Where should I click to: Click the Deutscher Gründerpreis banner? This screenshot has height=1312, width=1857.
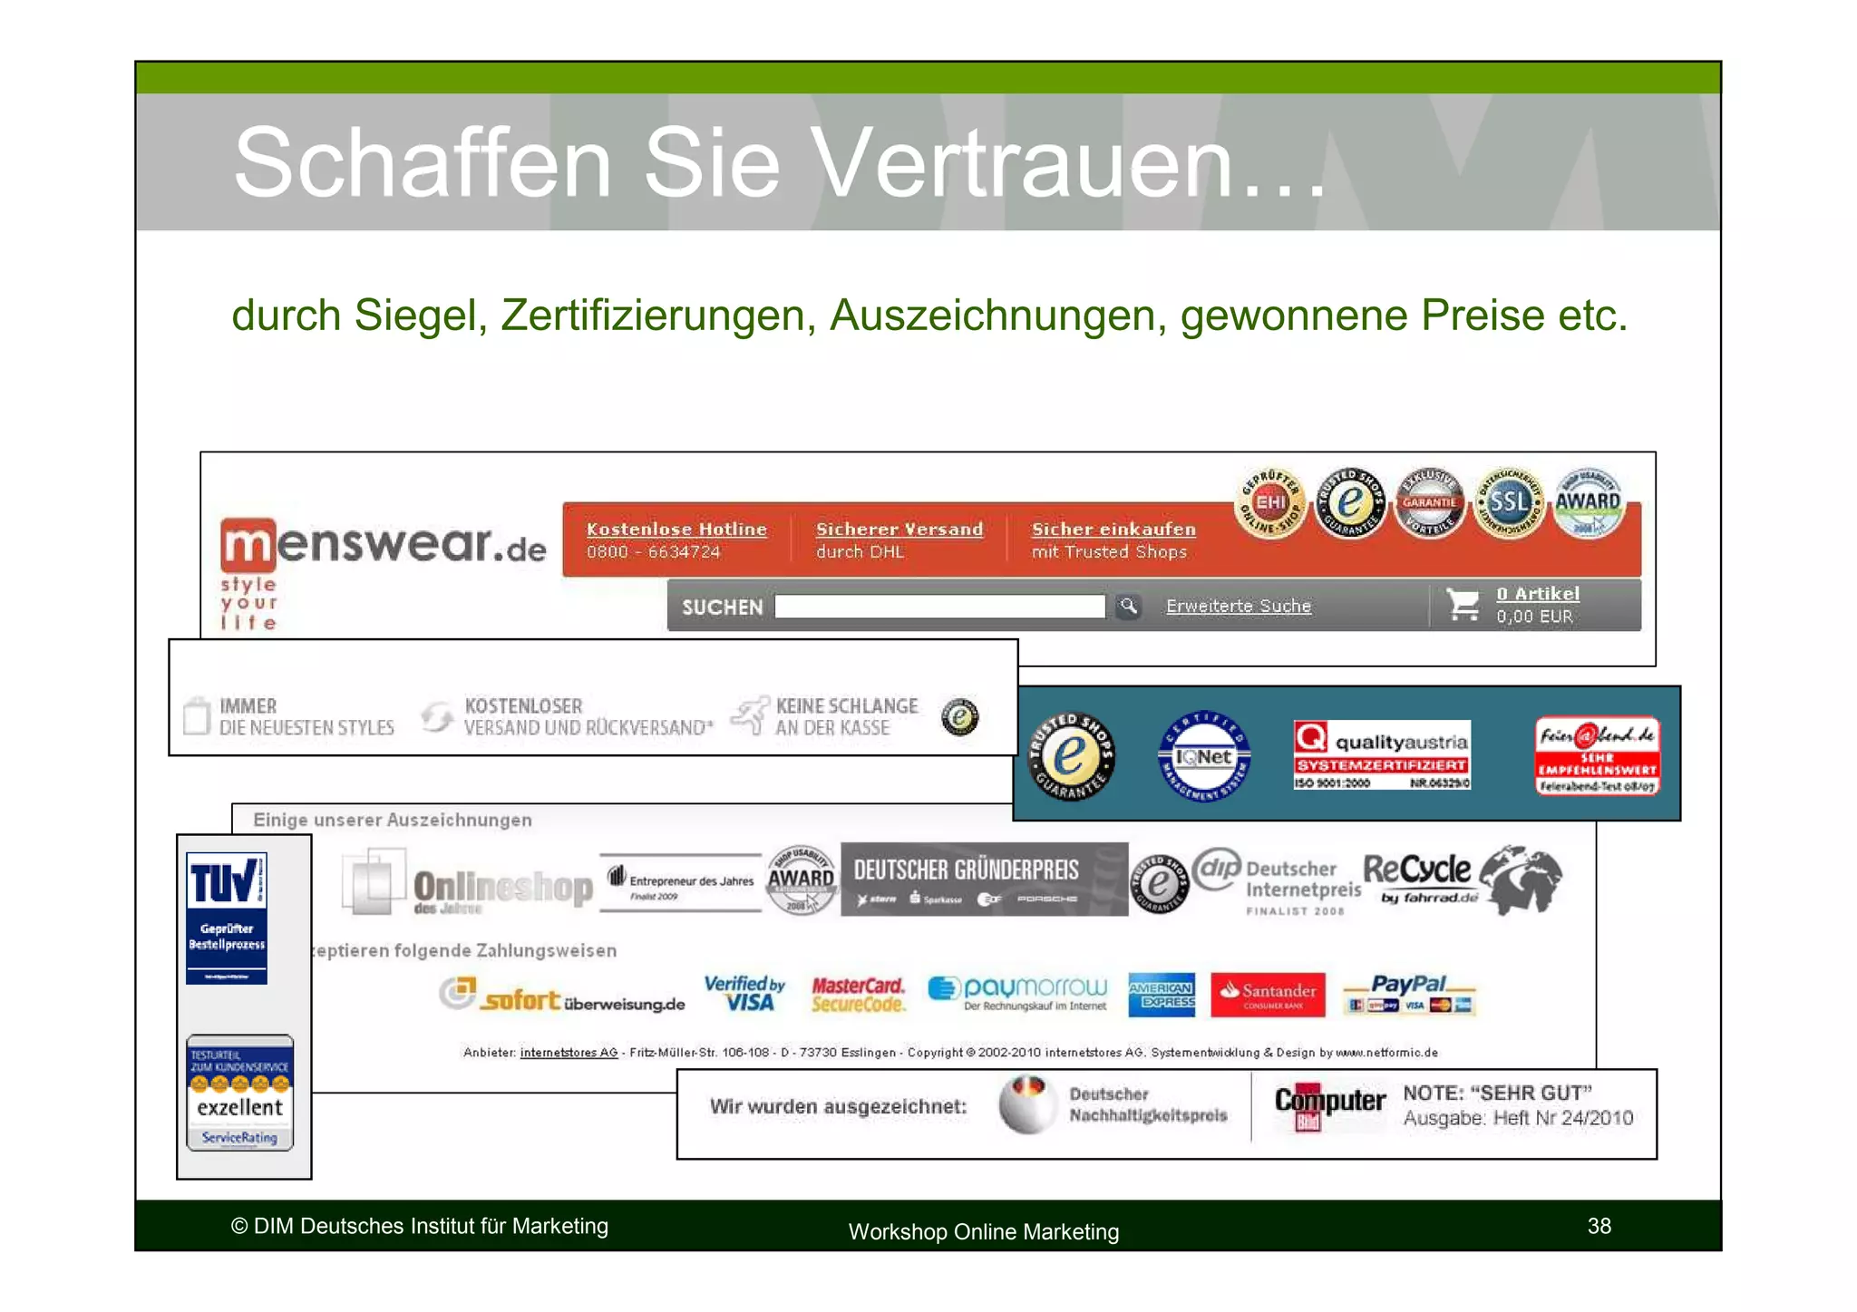pyautogui.click(x=985, y=880)
